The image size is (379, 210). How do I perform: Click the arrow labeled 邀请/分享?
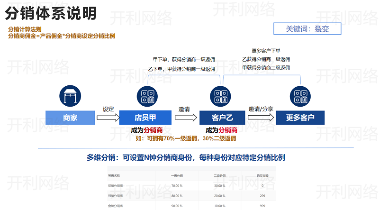click(261, 118)
